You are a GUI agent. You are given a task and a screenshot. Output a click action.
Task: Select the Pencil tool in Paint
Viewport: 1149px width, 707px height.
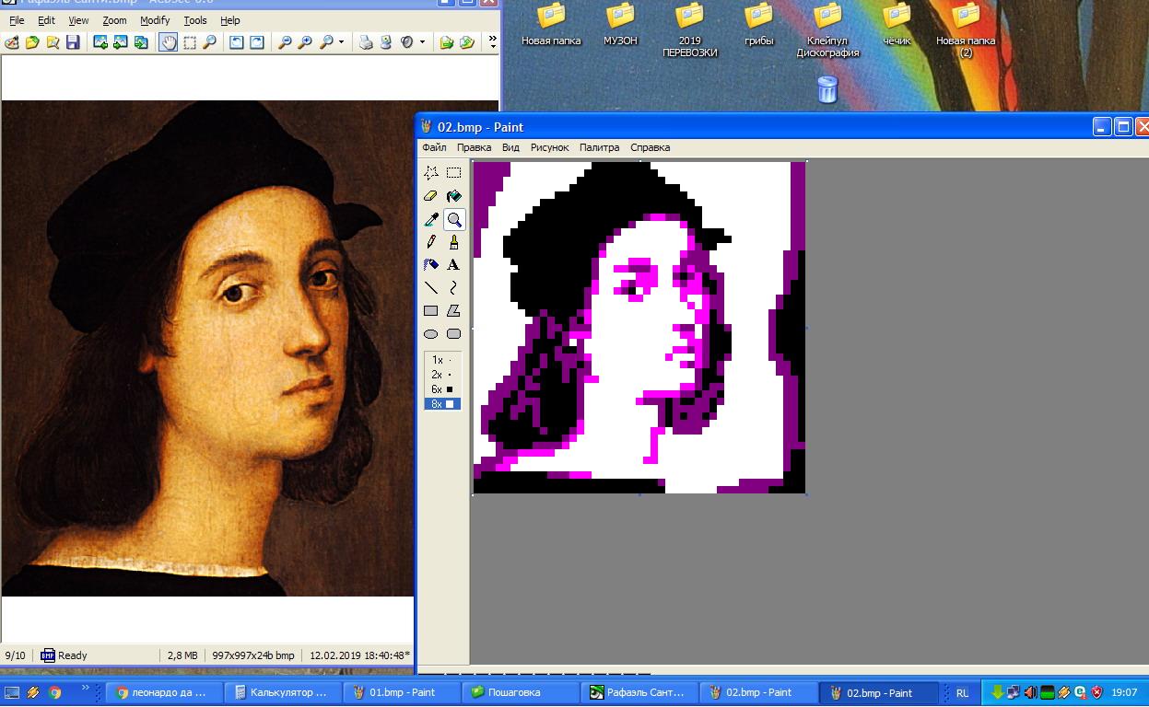430,242
